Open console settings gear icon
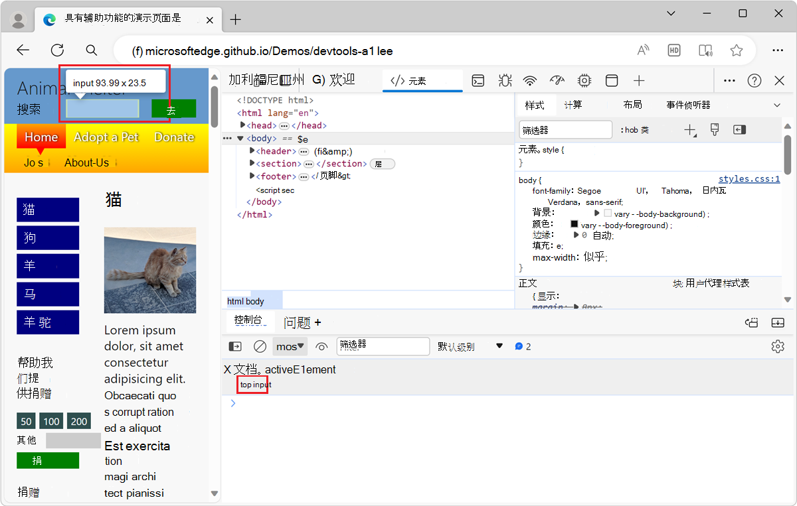This screenshot has height=506, width=797. (778, 346)
